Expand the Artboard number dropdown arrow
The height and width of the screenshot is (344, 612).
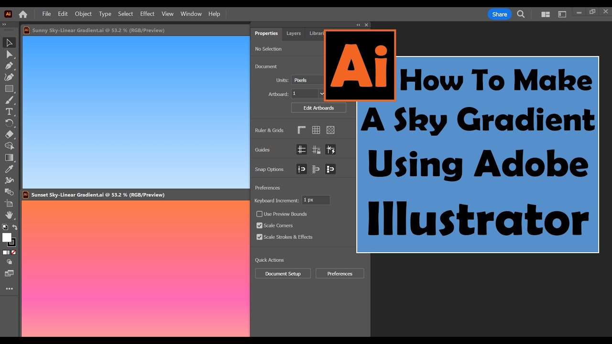(322, 94)
